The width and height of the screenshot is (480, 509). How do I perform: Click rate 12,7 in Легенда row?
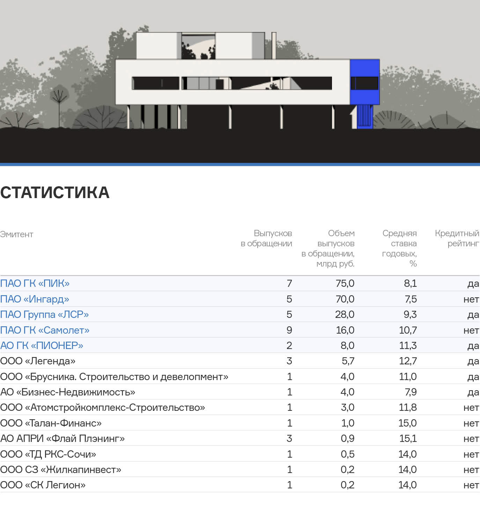(408, 361)
